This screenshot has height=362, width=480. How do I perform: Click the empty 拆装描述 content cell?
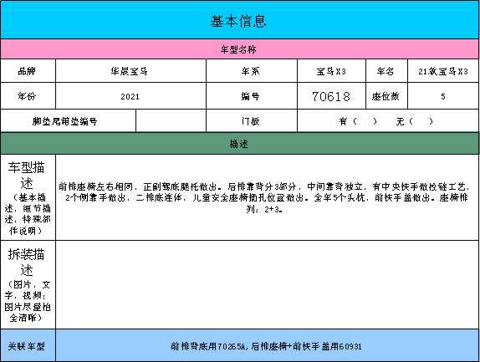pos(268,285)
